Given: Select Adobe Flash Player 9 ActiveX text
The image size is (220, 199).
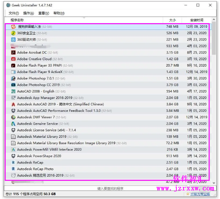Looking at the screenshot, I should pos(40,72).
